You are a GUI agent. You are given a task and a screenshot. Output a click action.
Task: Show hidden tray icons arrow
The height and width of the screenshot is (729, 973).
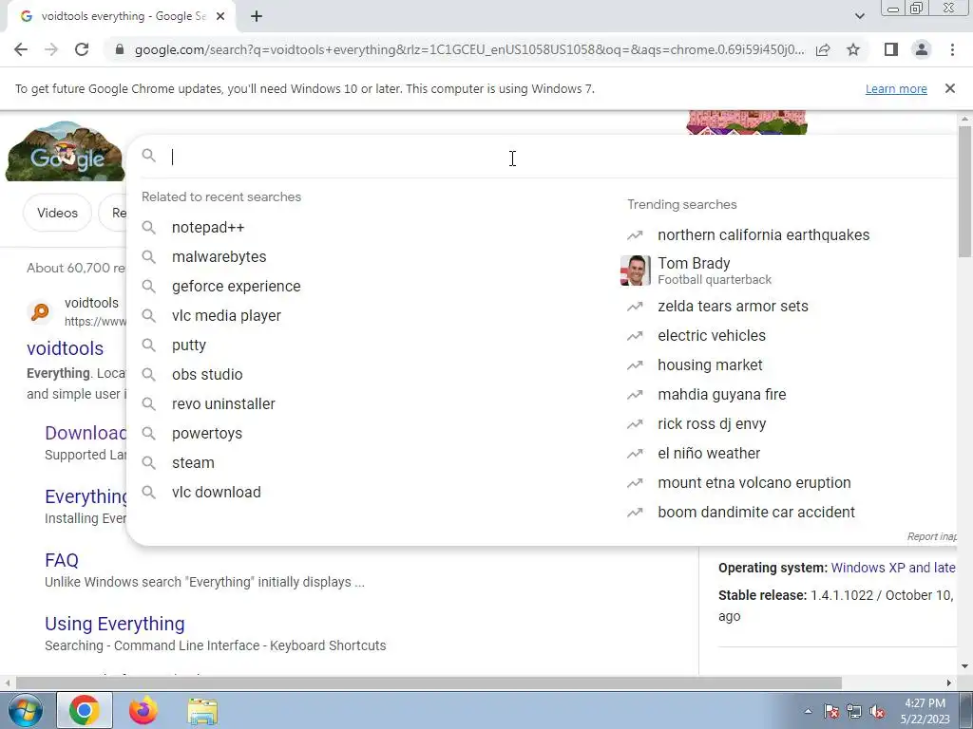[x=808, y=711]
